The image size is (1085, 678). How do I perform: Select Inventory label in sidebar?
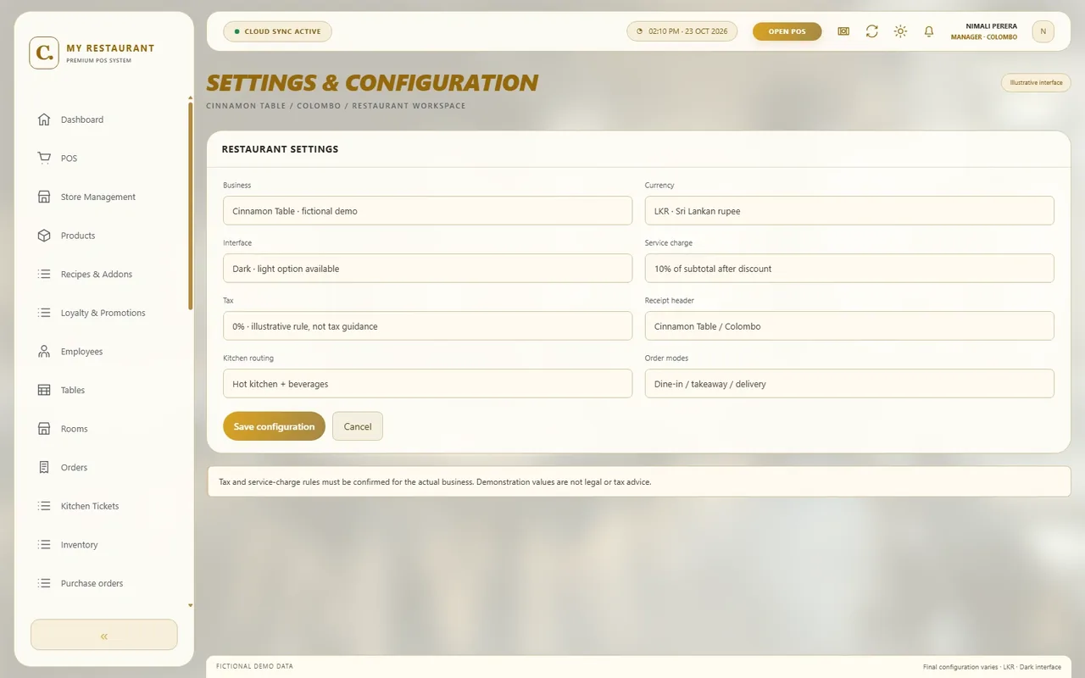click(79, 545)
